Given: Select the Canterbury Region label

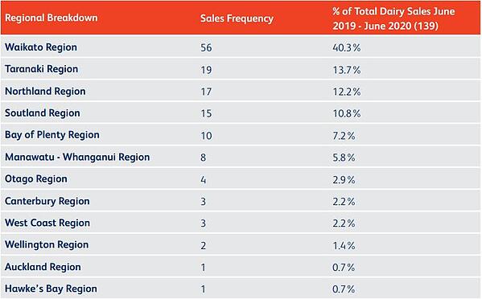Looking at the screenshot, I should click(47, 201).
